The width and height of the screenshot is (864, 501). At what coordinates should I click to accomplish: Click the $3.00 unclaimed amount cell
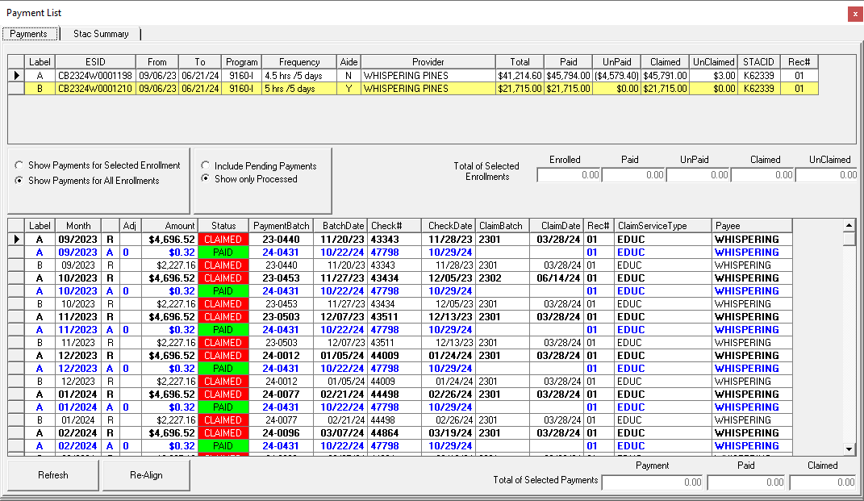[x=714, y=76]
